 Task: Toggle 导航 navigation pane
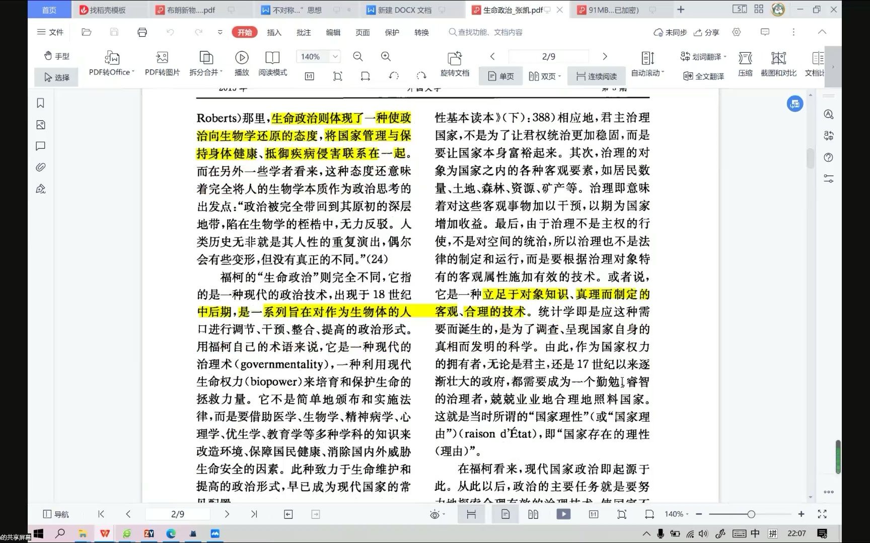coord(56,514)
